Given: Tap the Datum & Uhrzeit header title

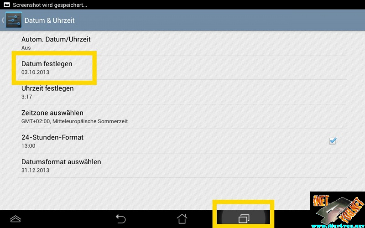Looking at the screenshot, I should pyautogui.click(x=50, y=21).
